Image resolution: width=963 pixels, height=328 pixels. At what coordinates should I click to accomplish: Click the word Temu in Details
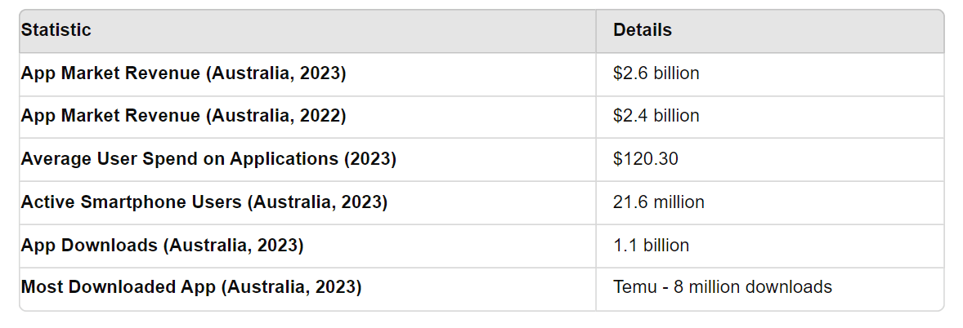click(x=633, y=287)
